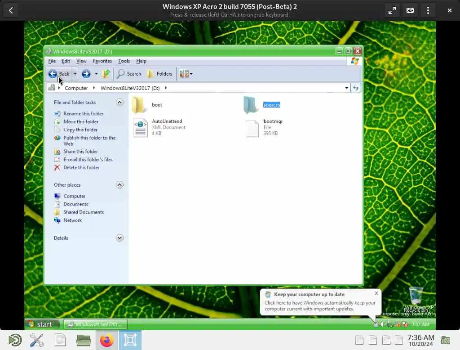Open the host panel clock showing 7:36 AM
Viewport: 460px width, 350px height.
coord(420,340)
